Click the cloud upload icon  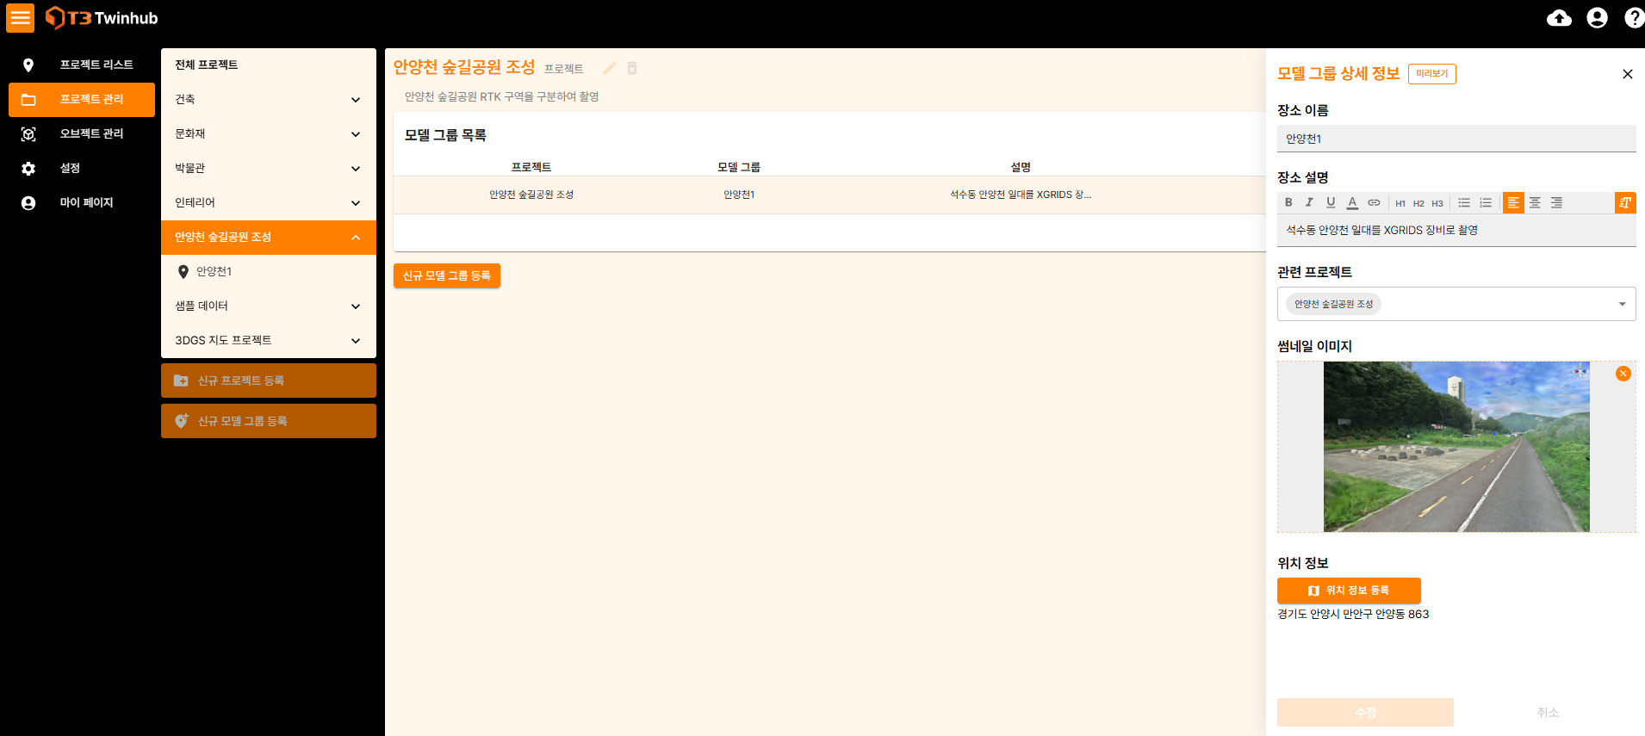(1559, 18)
